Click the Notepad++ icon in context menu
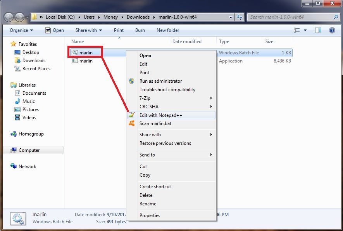The image size is (343, 231). coord(131,115)
